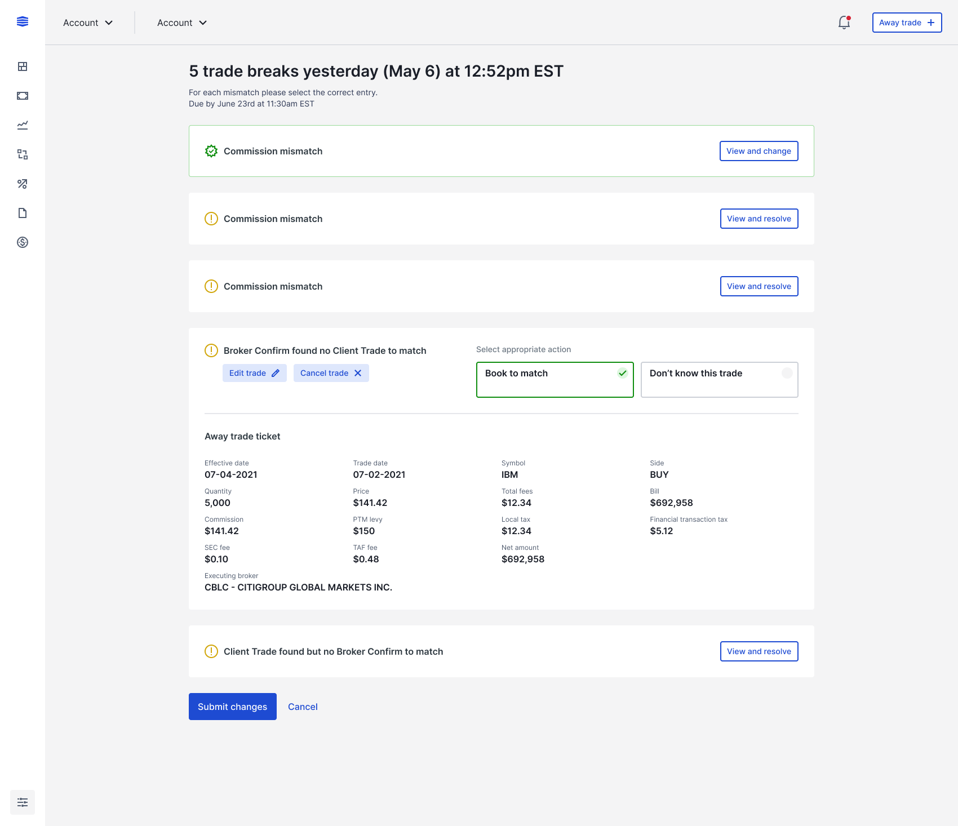Screen dimensions: 958x826
Task: Click Cancel trade for the broker confirm break
Action: (331, 372)
